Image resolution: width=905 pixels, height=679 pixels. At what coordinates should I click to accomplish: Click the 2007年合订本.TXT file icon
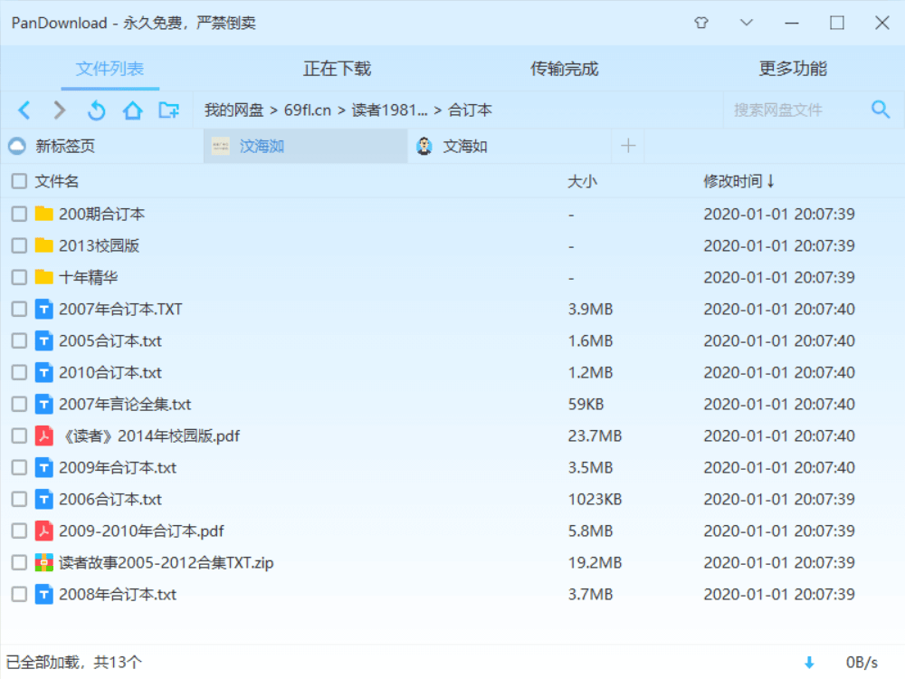tap(43, 309)
